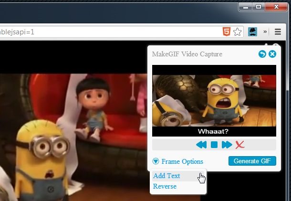This screenshot has height=201, width=291.
Task: Stop capture with the square stop button
Action: coord(214,145)
